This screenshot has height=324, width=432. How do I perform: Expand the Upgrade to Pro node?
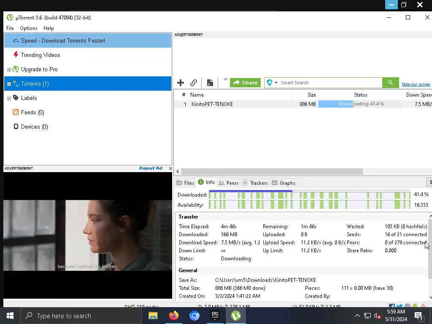coord(9,70)
